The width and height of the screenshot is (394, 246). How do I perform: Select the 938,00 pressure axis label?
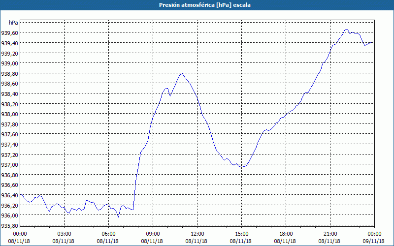[x=9, y=114]
